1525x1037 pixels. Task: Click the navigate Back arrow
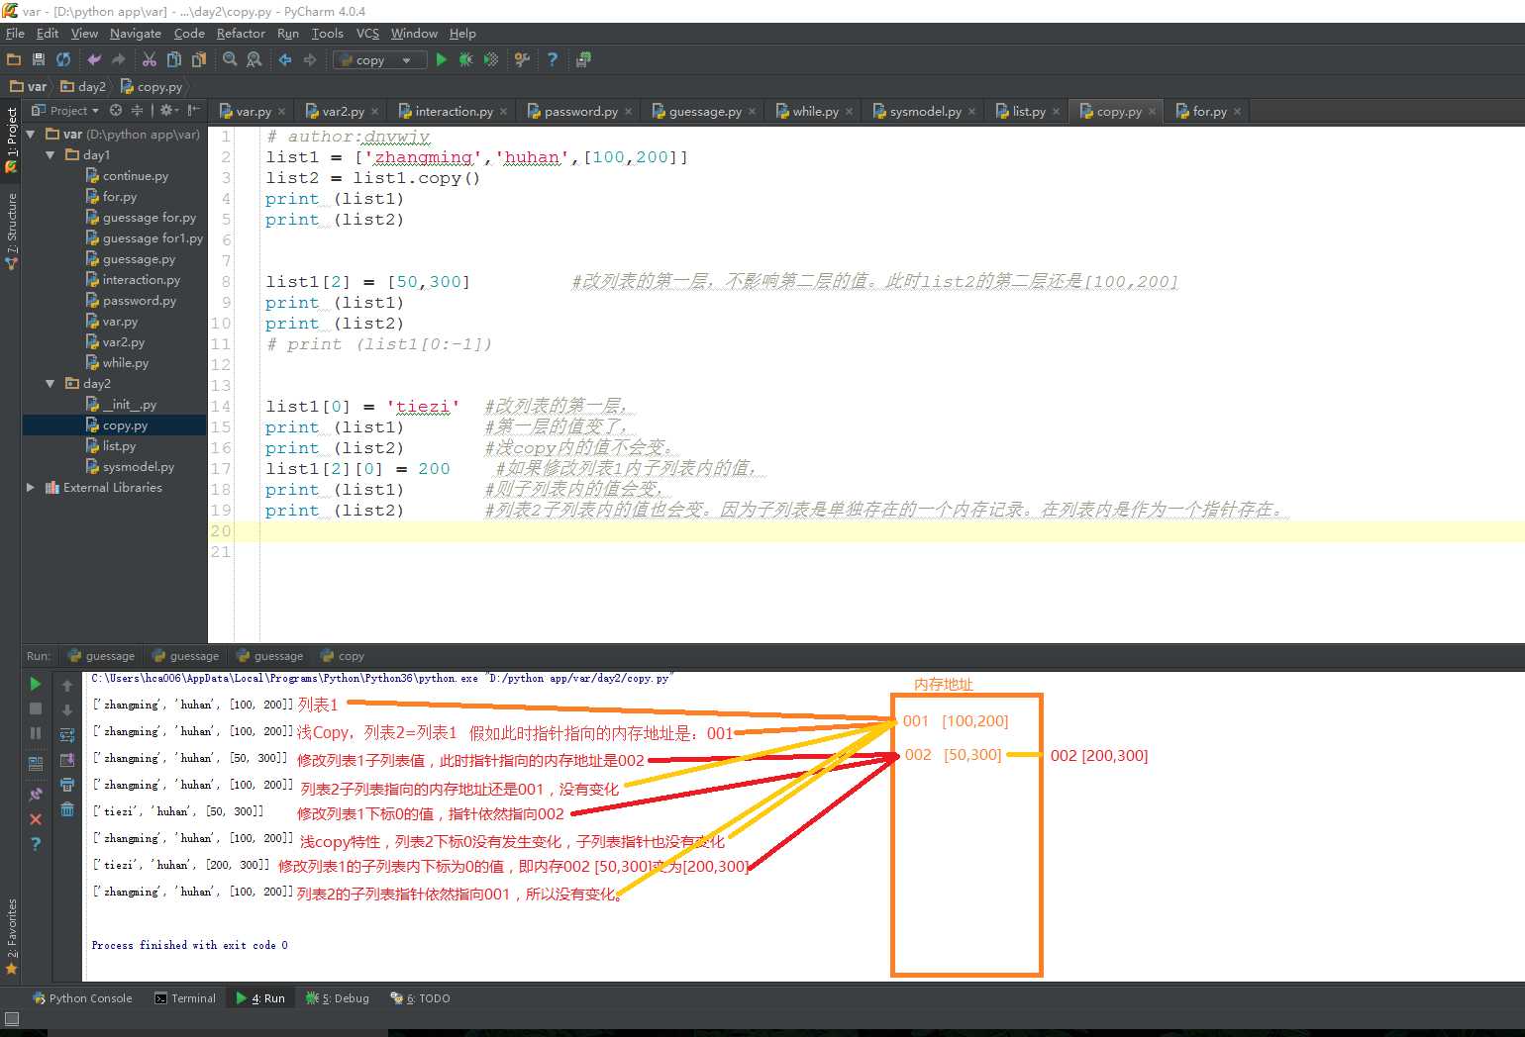(x=285, y=59)
